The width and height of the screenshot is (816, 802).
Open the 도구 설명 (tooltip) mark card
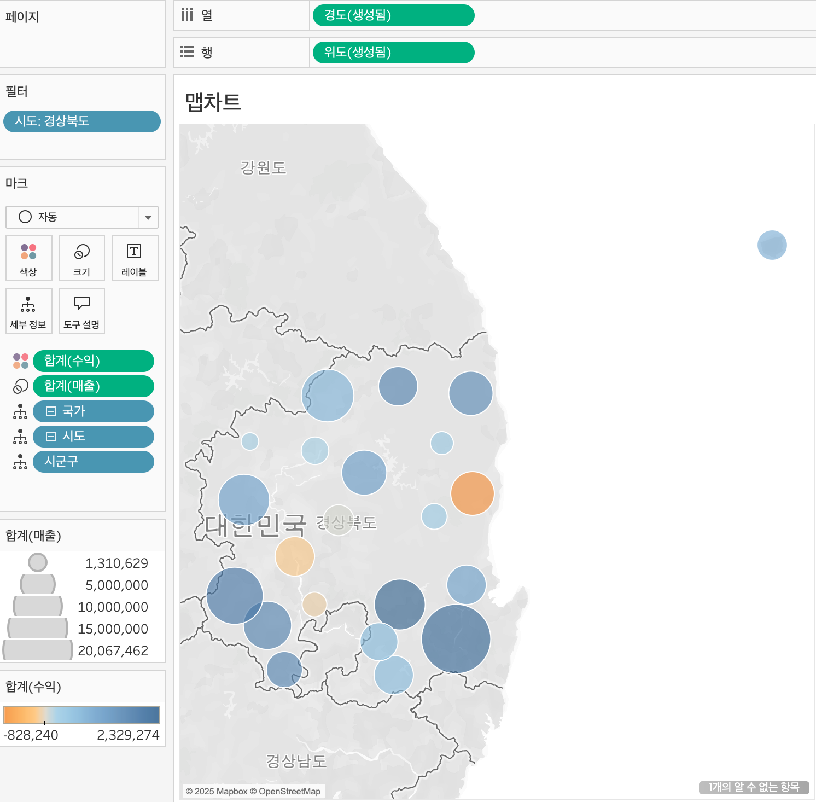pyautogui.click(x=81, y=311)
